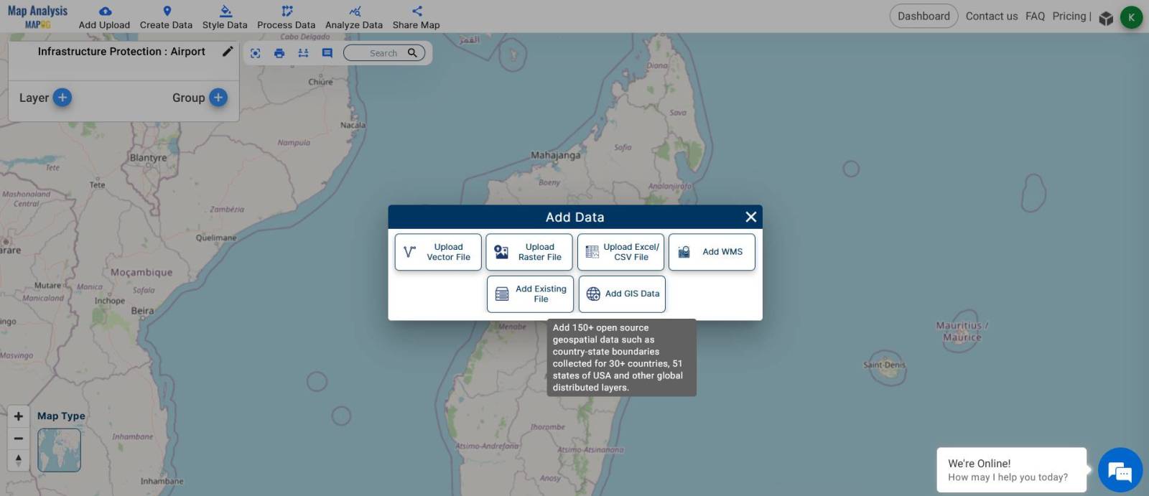Open the Analyze Data menu
This screenshot has height=496, width=1149.
[354, 17]
